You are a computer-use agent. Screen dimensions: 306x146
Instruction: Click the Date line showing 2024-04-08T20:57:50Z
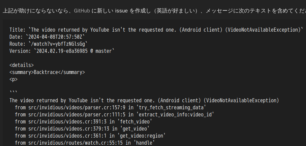(47, 37)
